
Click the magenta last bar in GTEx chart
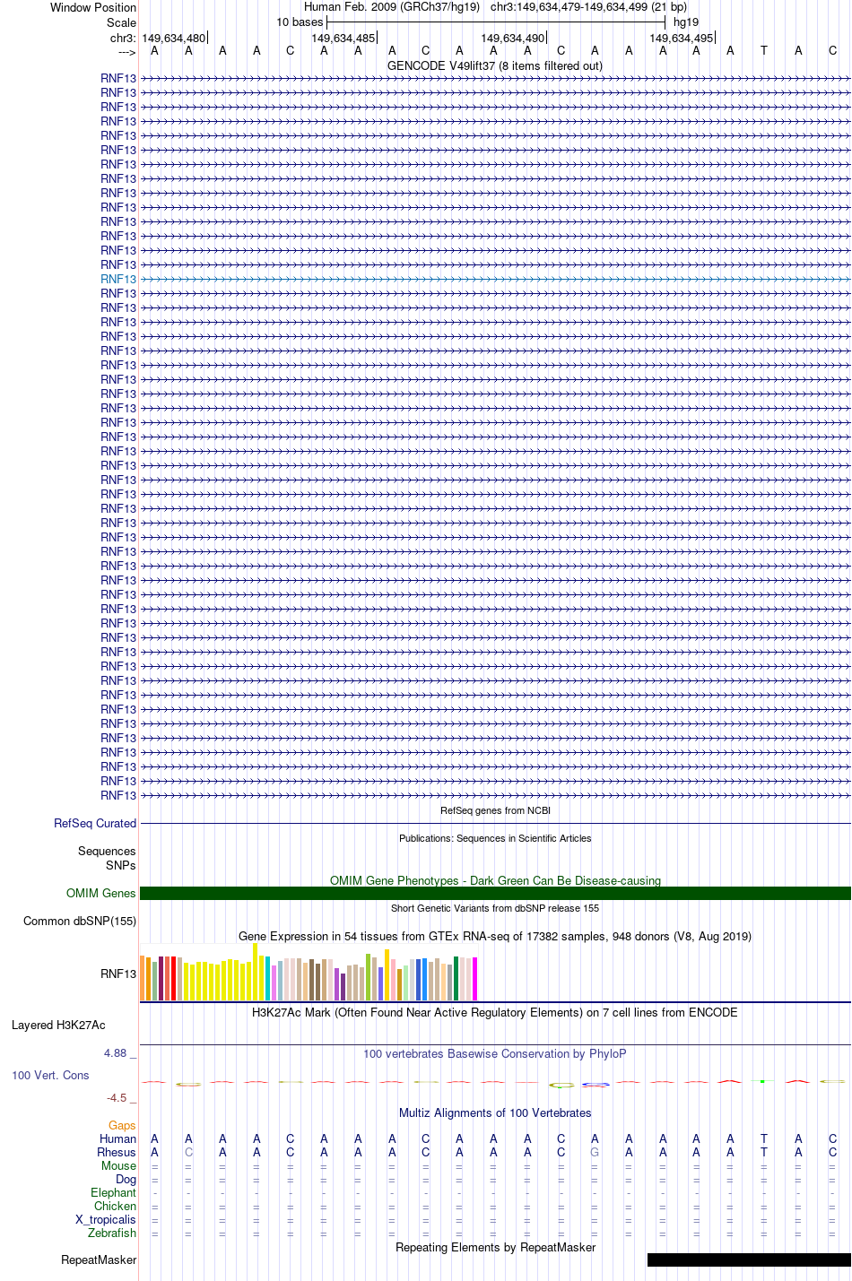[x=475, y=979]
